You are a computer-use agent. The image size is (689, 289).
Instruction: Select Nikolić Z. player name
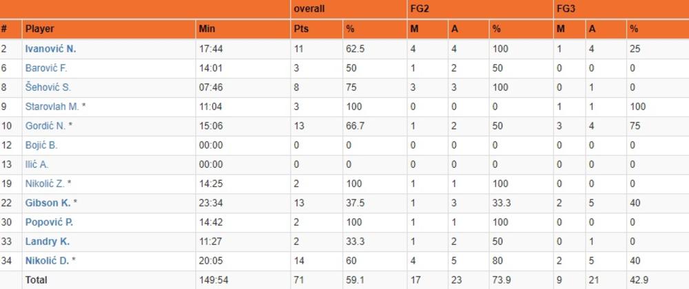tap(45, 184)
